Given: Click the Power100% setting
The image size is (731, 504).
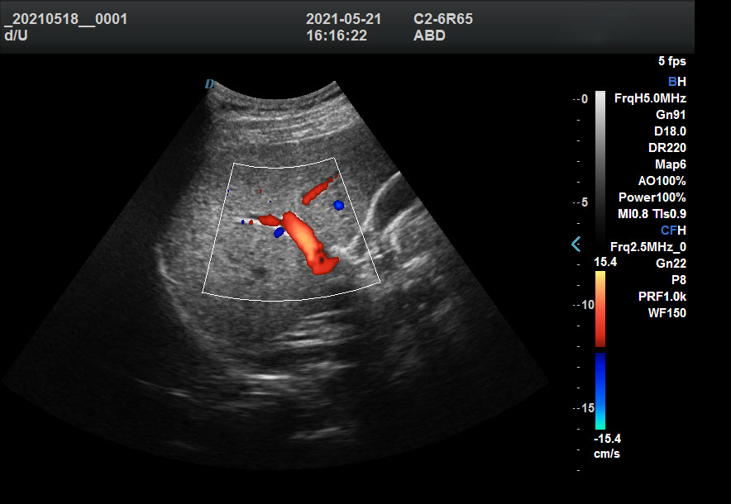Looking at the screenshot, I should [652, 197].
